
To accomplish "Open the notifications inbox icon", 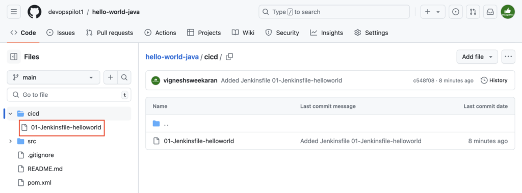I will click(490, 12).
